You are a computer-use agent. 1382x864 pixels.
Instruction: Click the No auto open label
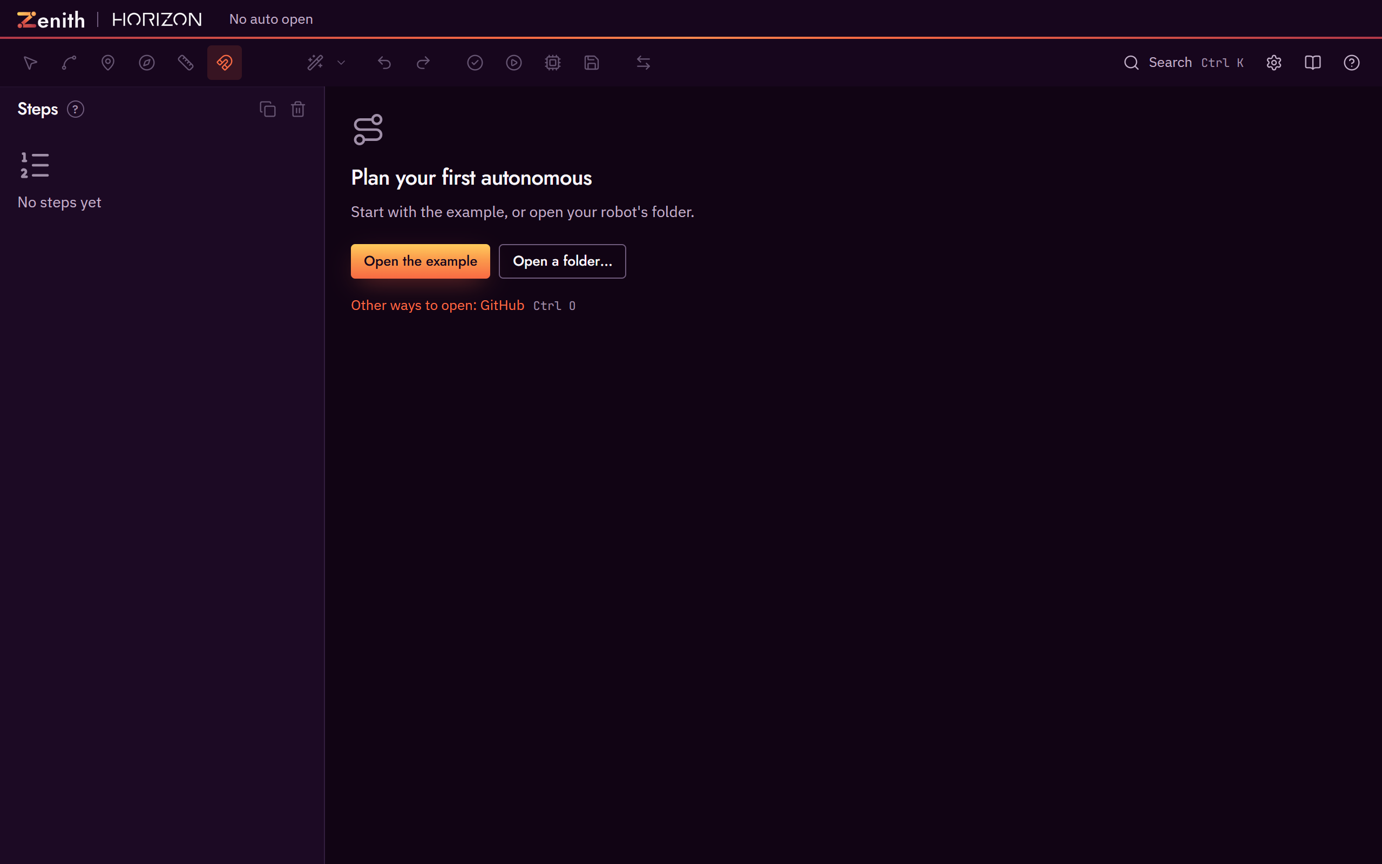tap(270, 19)
